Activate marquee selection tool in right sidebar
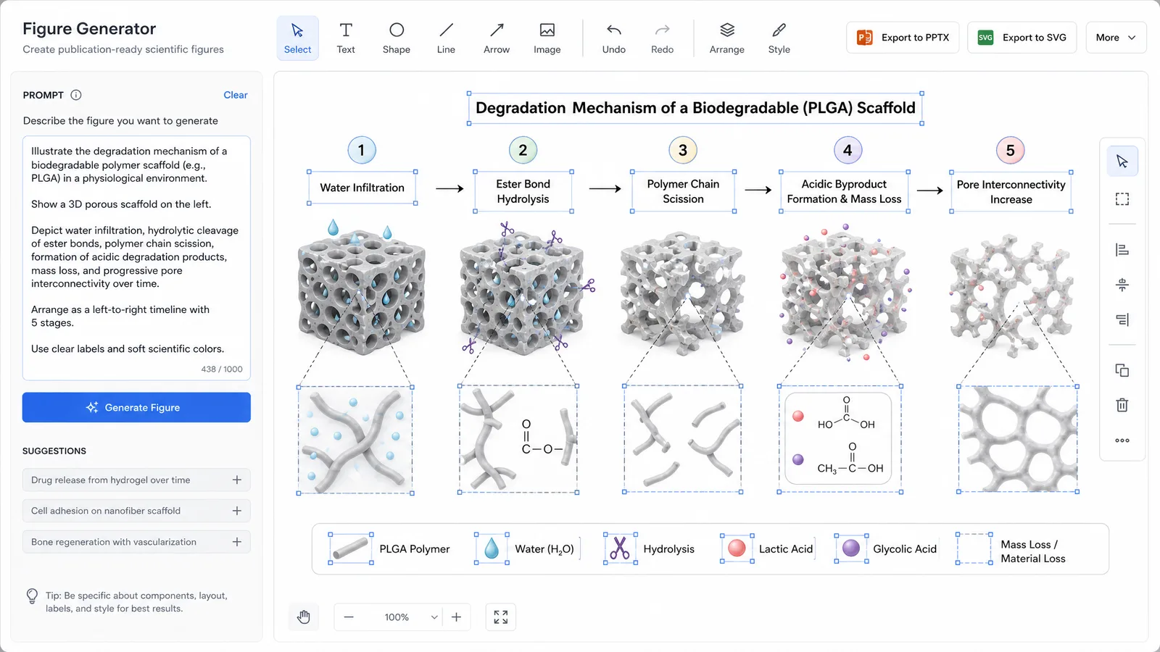 [1122, 199]
